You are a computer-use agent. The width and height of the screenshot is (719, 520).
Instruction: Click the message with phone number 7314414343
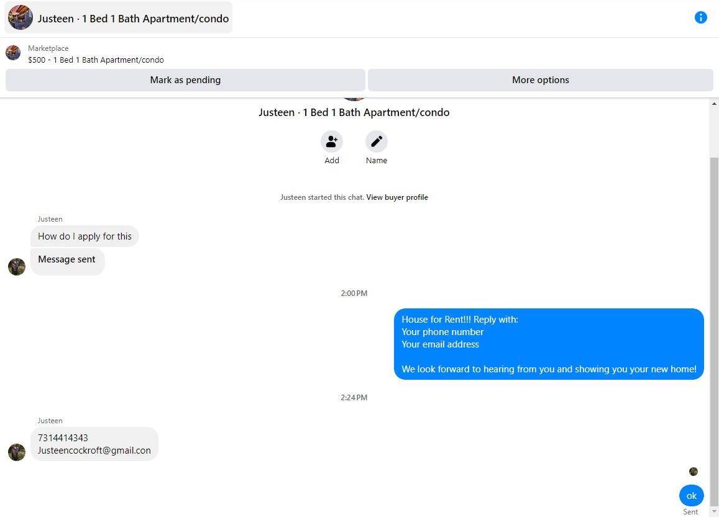click(94, 444)
